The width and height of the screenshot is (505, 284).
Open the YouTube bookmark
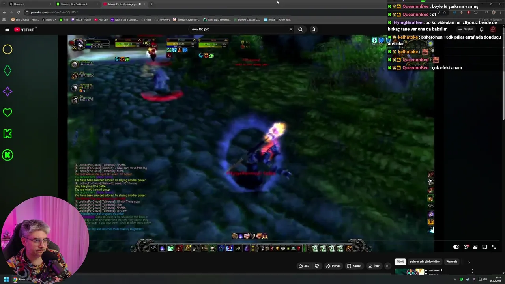101,19
